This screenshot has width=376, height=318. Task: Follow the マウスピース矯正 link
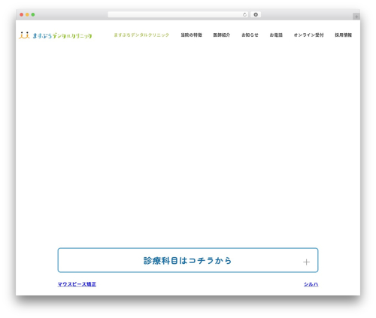coord(77,284)
